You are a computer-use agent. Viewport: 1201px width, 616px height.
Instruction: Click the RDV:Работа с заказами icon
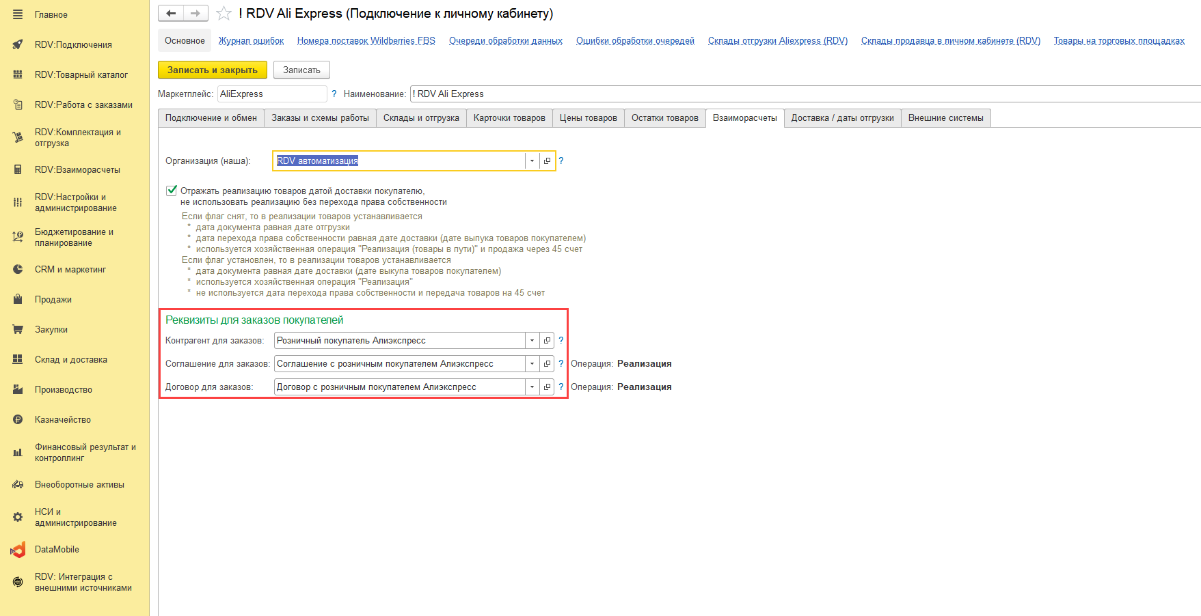[18, 104]
